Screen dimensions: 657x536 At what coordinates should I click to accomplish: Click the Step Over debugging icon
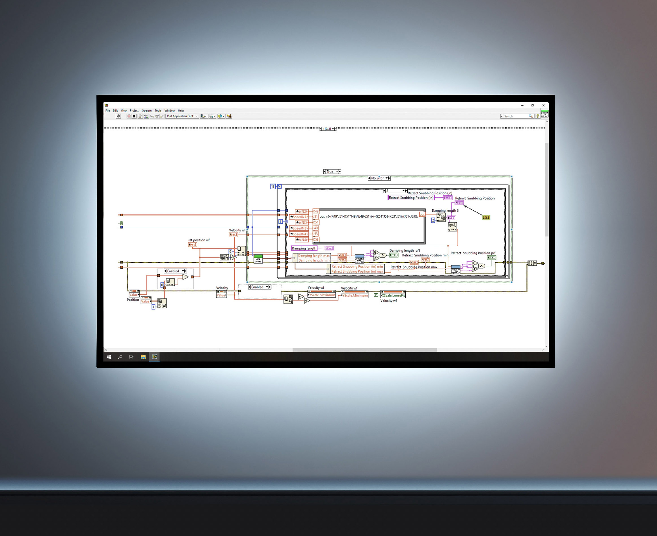click(157, 116)
